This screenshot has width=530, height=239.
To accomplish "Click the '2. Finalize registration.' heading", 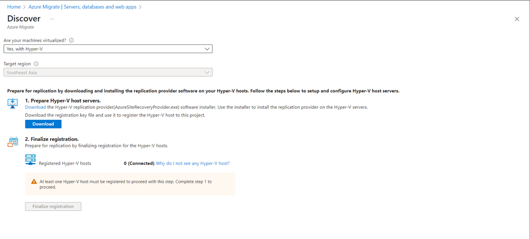I will (x=52, y=139).
